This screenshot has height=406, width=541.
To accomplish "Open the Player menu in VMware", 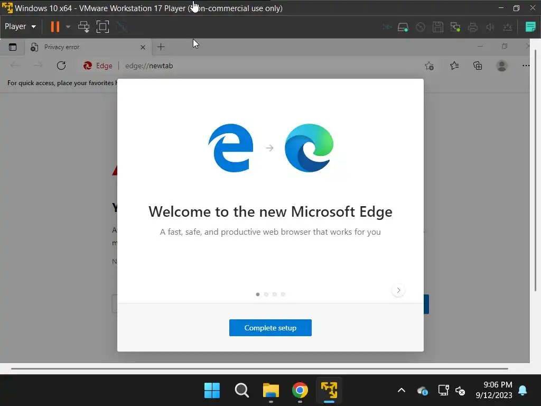I will point(20,26).
